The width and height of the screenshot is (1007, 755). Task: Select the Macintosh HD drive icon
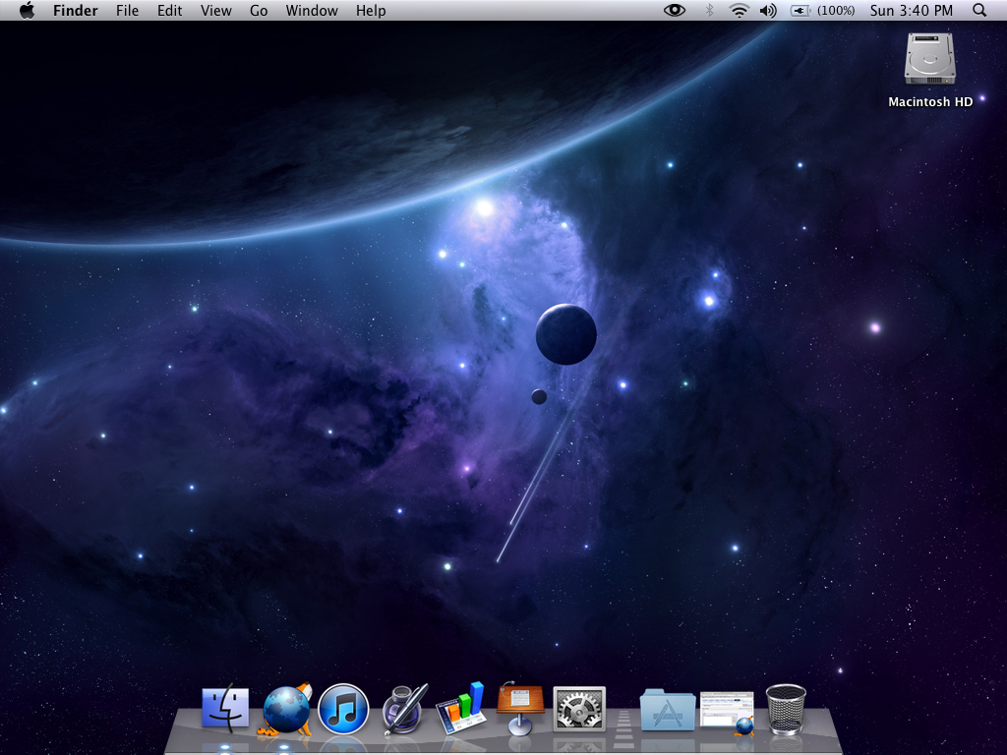click(930, 59)
